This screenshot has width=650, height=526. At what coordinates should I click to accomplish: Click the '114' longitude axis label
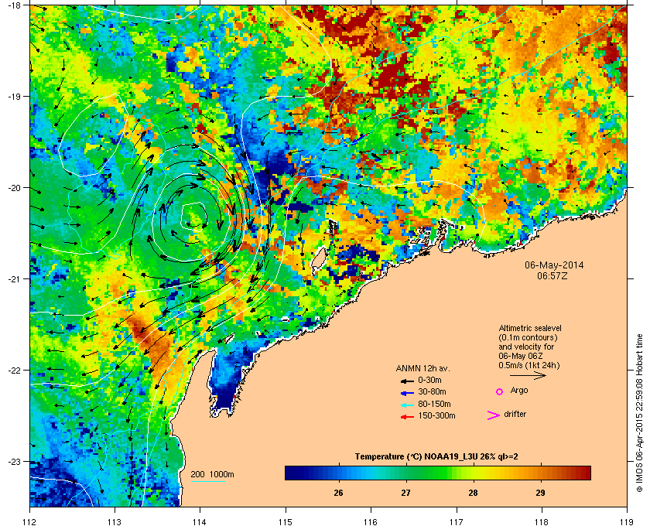[200, 521]
